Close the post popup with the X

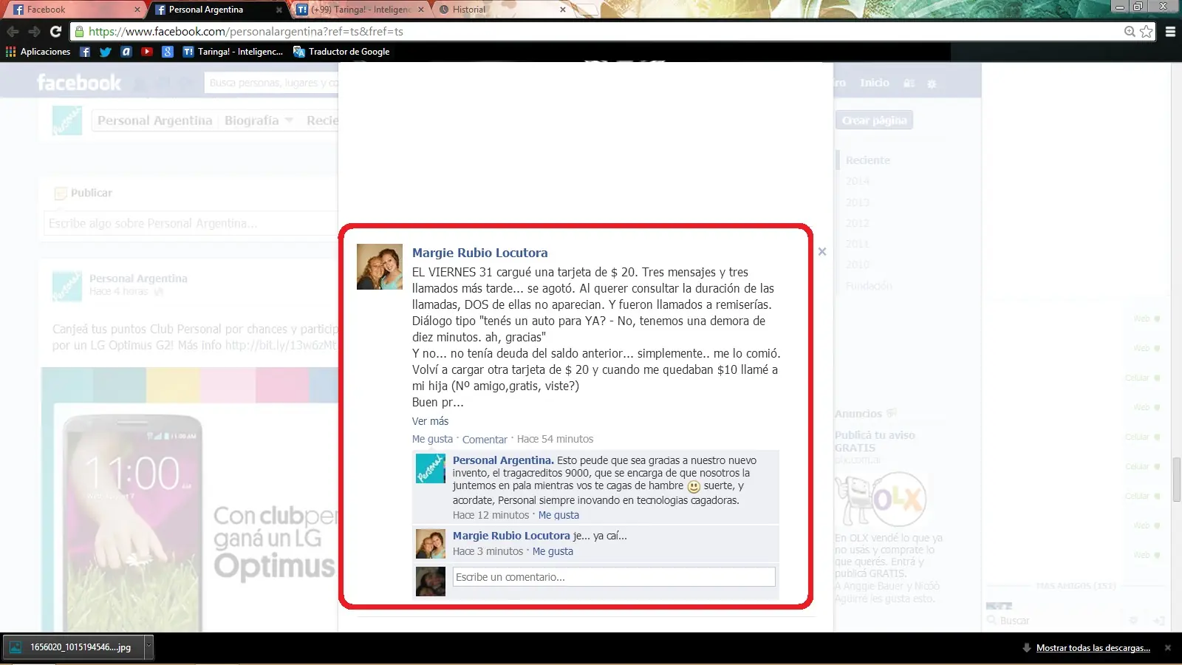(822, 251)
